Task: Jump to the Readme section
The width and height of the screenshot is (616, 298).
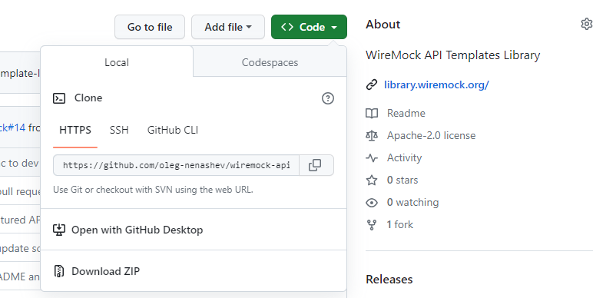Action: (x=406, y=113)
